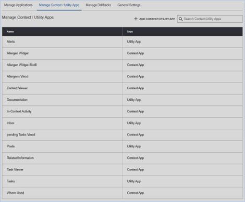Click the Utility App type for Documentation
Viewport: 245px width, 202px height.
coord(134,100)
